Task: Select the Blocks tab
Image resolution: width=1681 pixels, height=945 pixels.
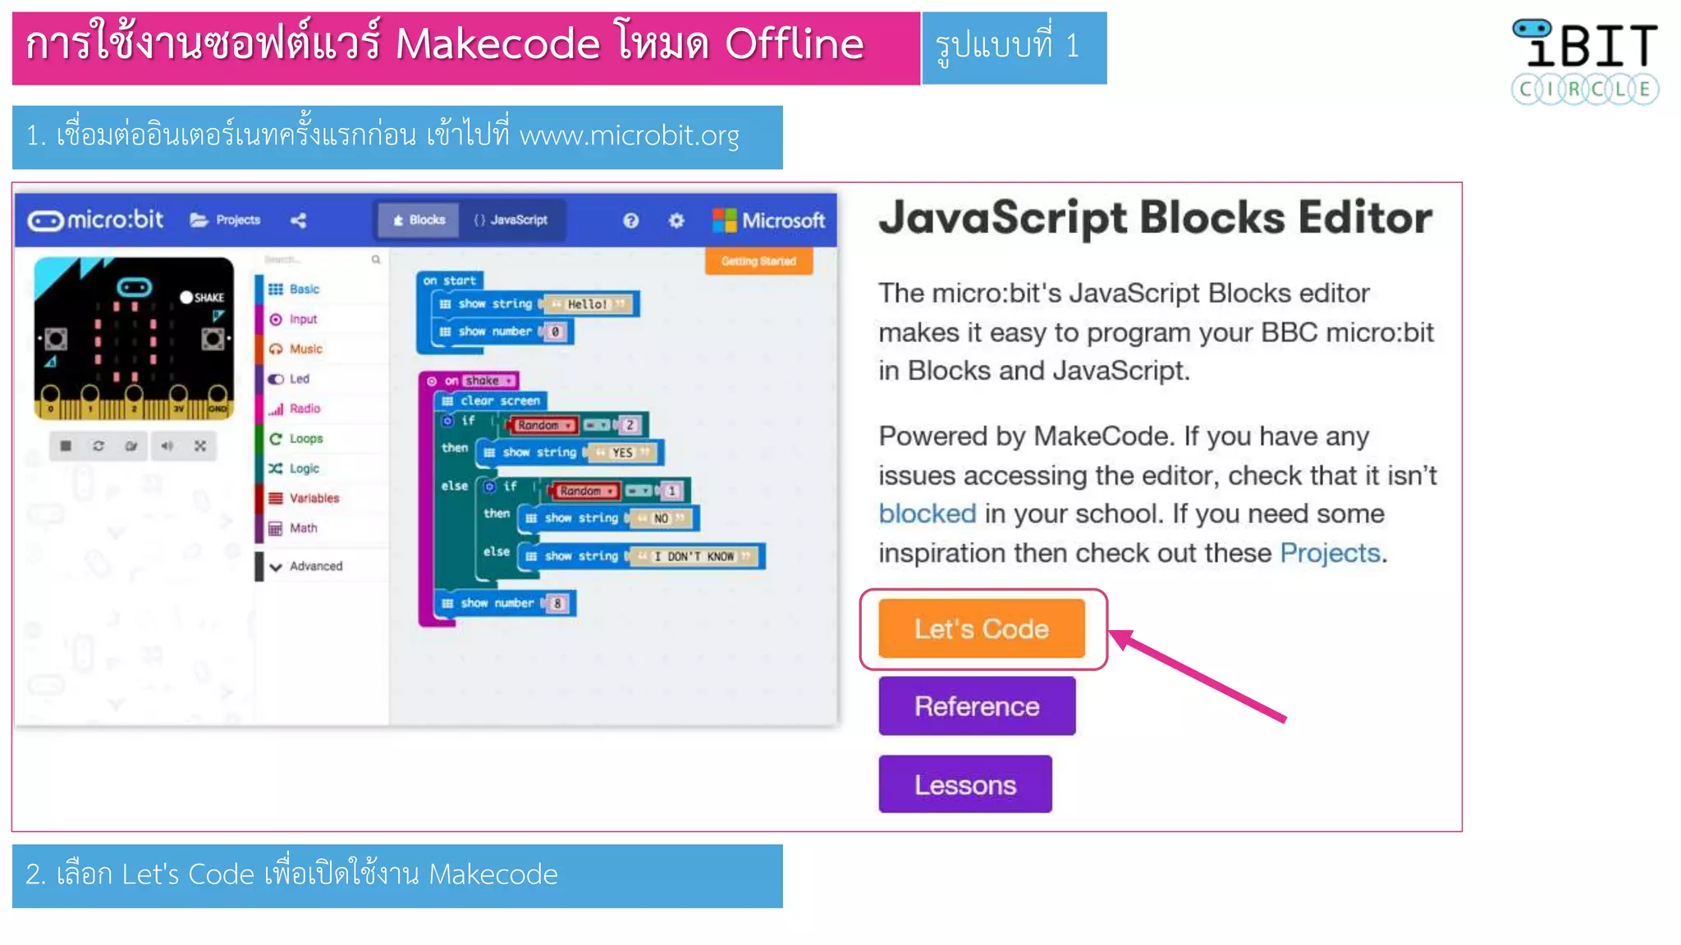Action: [419, 220]
